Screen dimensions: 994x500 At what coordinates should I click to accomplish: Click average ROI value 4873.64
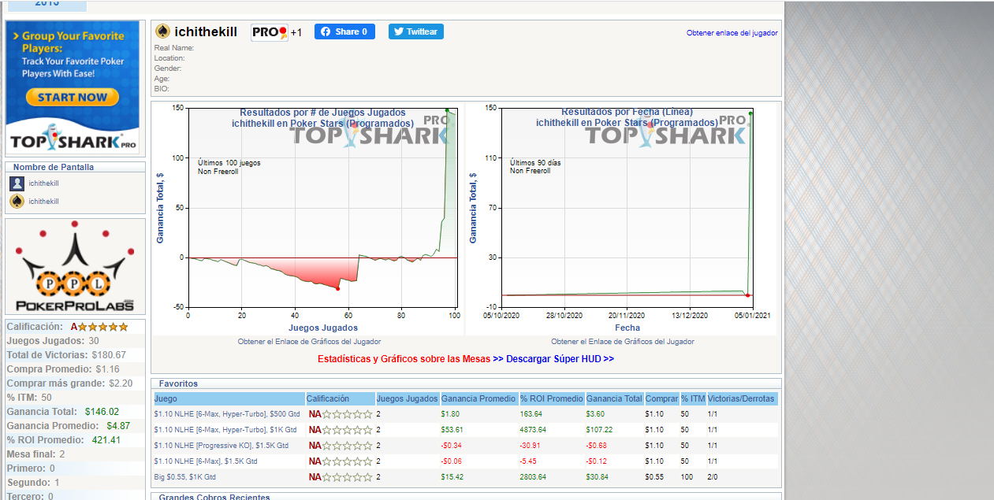tap(533, 430)
